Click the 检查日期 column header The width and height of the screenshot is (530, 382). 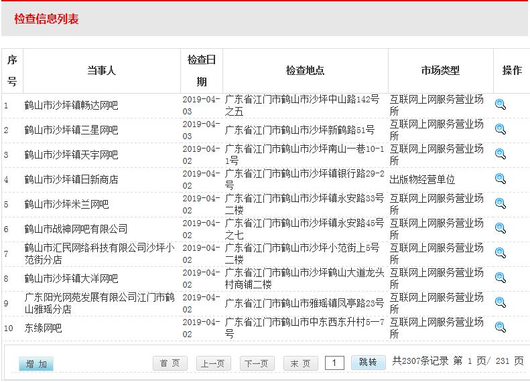[x=202, y=70]
